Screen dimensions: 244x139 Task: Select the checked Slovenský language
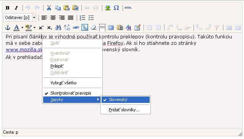(126, 100)
